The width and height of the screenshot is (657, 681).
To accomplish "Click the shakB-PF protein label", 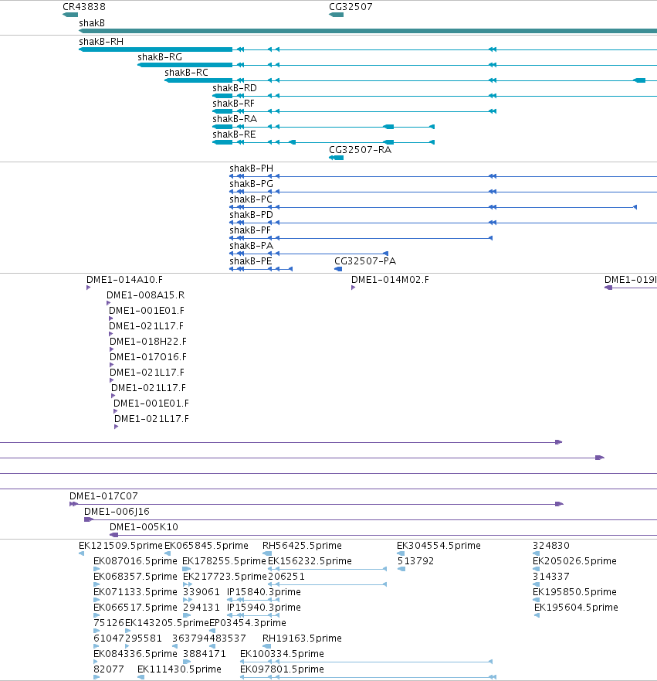I will (x=250, y=230).
